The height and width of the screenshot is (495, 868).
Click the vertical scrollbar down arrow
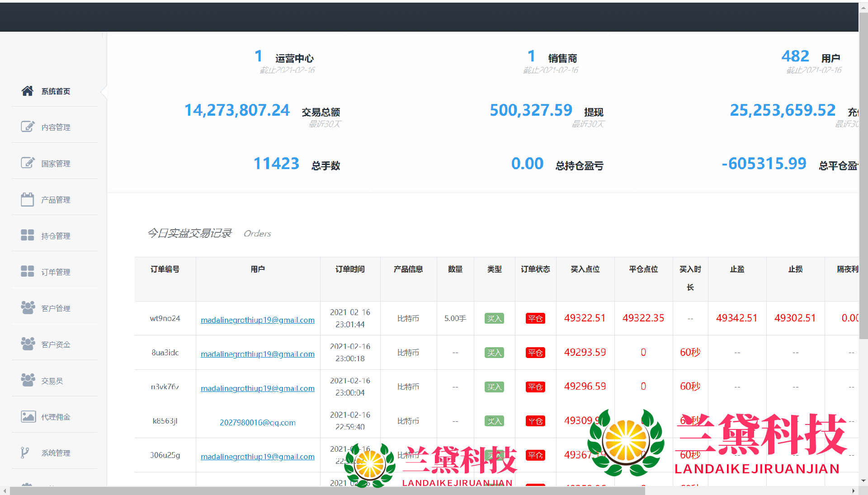[863, 481]
